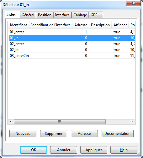This screenshot has height=158, width=143.
Task: Click the Afficher column header
Action: (120, 25)
